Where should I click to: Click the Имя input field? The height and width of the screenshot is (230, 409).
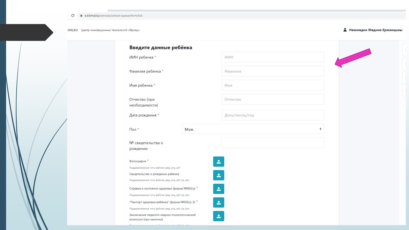[273, 85]
